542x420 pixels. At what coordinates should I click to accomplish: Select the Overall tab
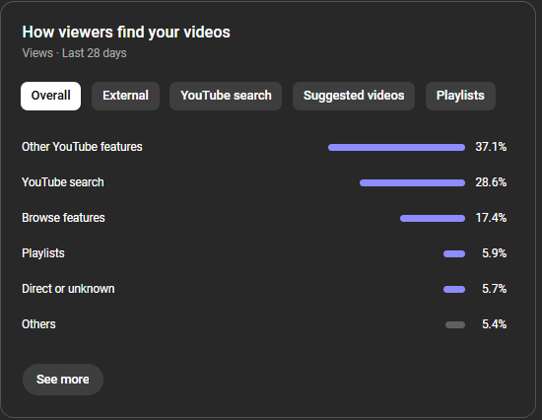pyautogui.click(x=51, y=96)
